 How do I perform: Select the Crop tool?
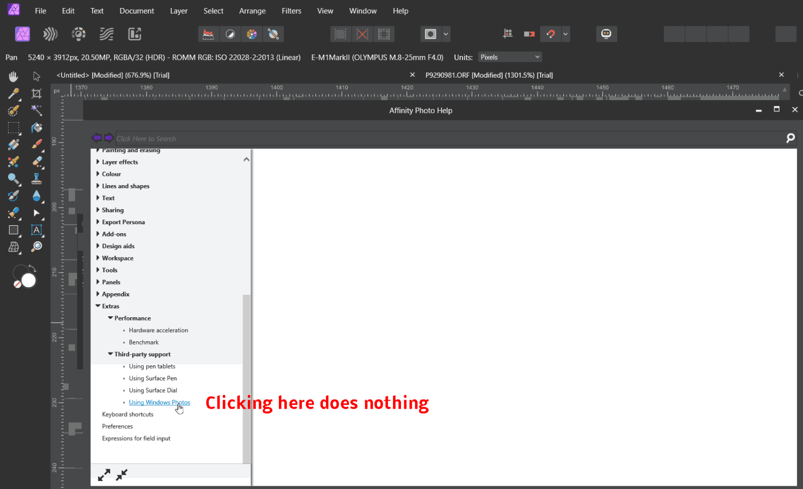(36, 94)
